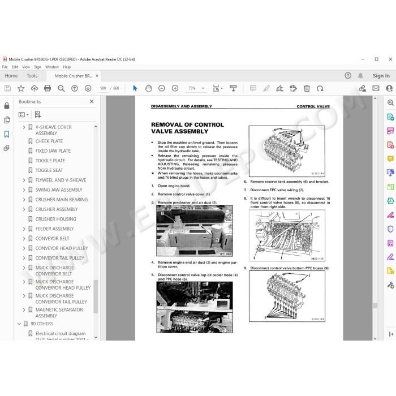Open the attachments paperclip panel
Image resolution: width=396 pixels, height=396 pixels.
(7, 148)
